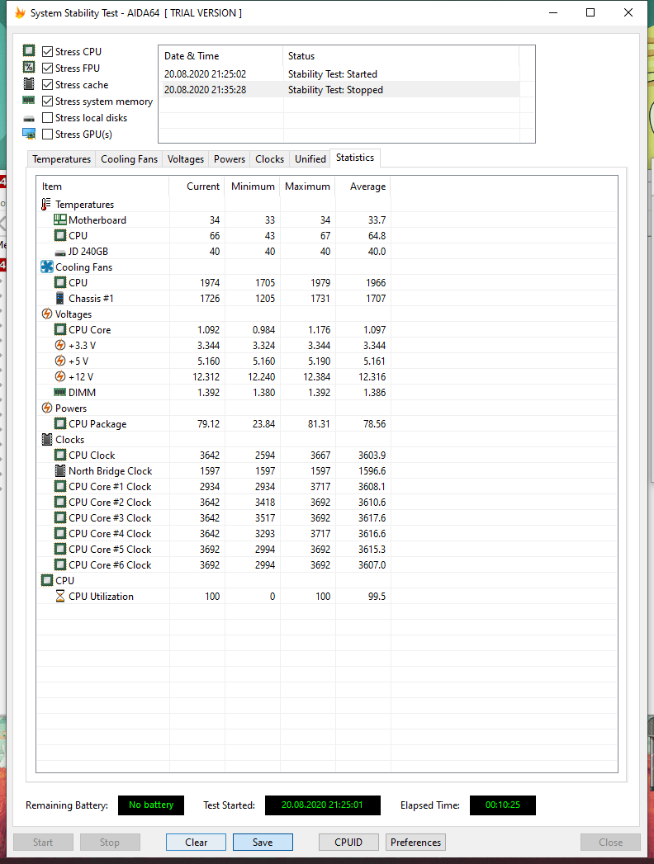Click the +5 V voltage icon
The height and width of the screenshot is (864, 654).
coord(60,361)
